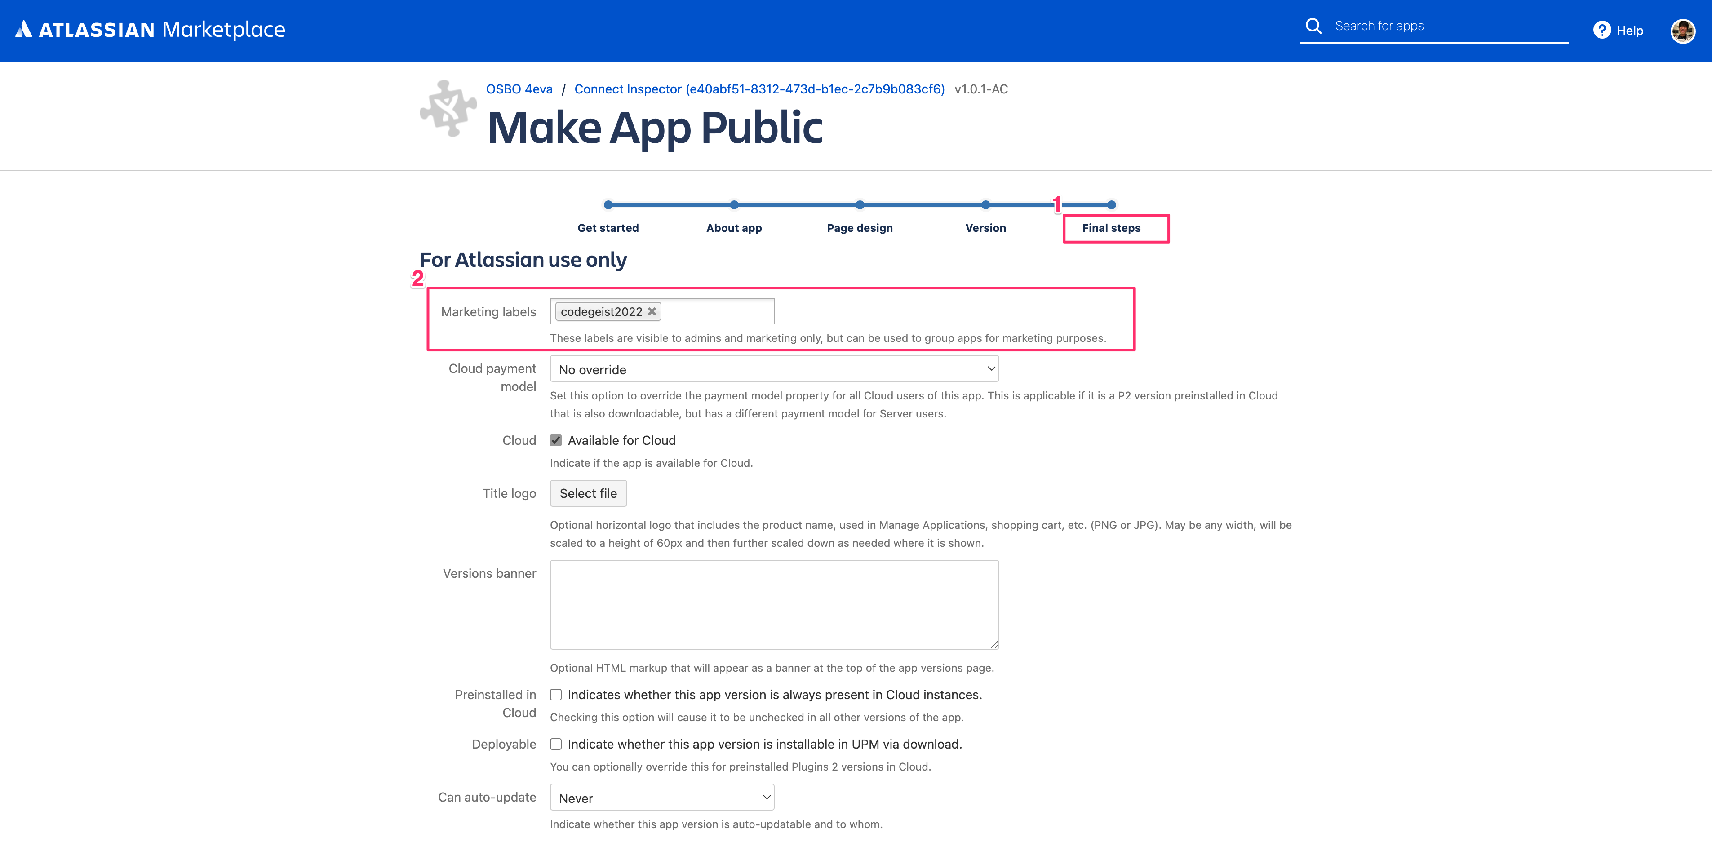Open the Can auto-update dropdown
Viewport: 1712px width, 842px height.
tap(662, 798)
